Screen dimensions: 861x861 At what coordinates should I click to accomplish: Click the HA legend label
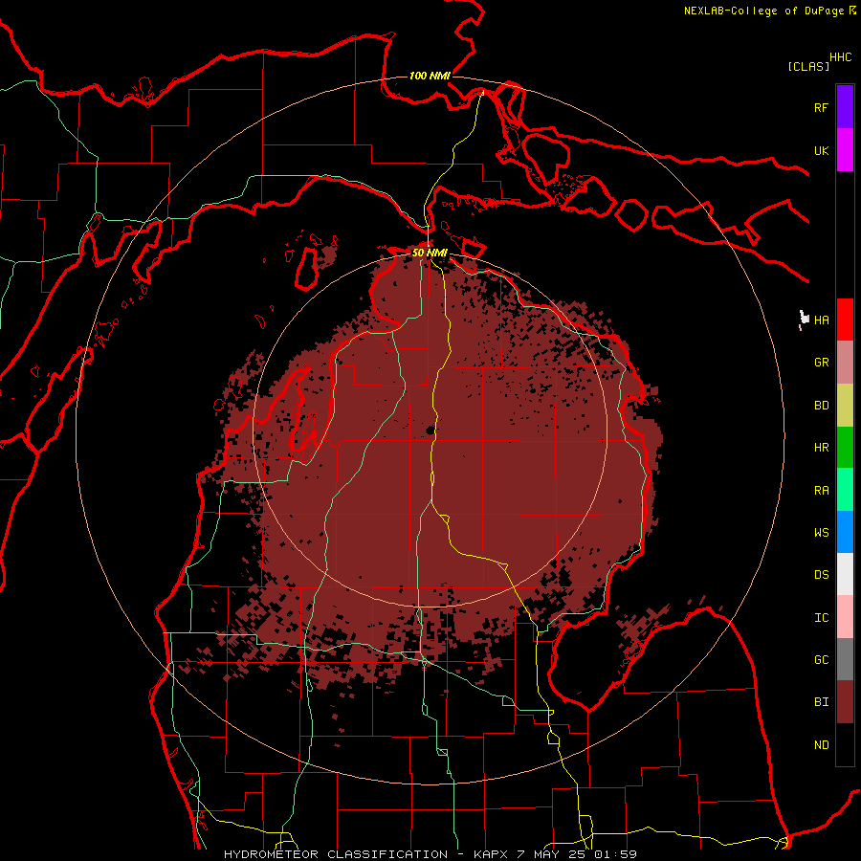(x=821, y=320)
